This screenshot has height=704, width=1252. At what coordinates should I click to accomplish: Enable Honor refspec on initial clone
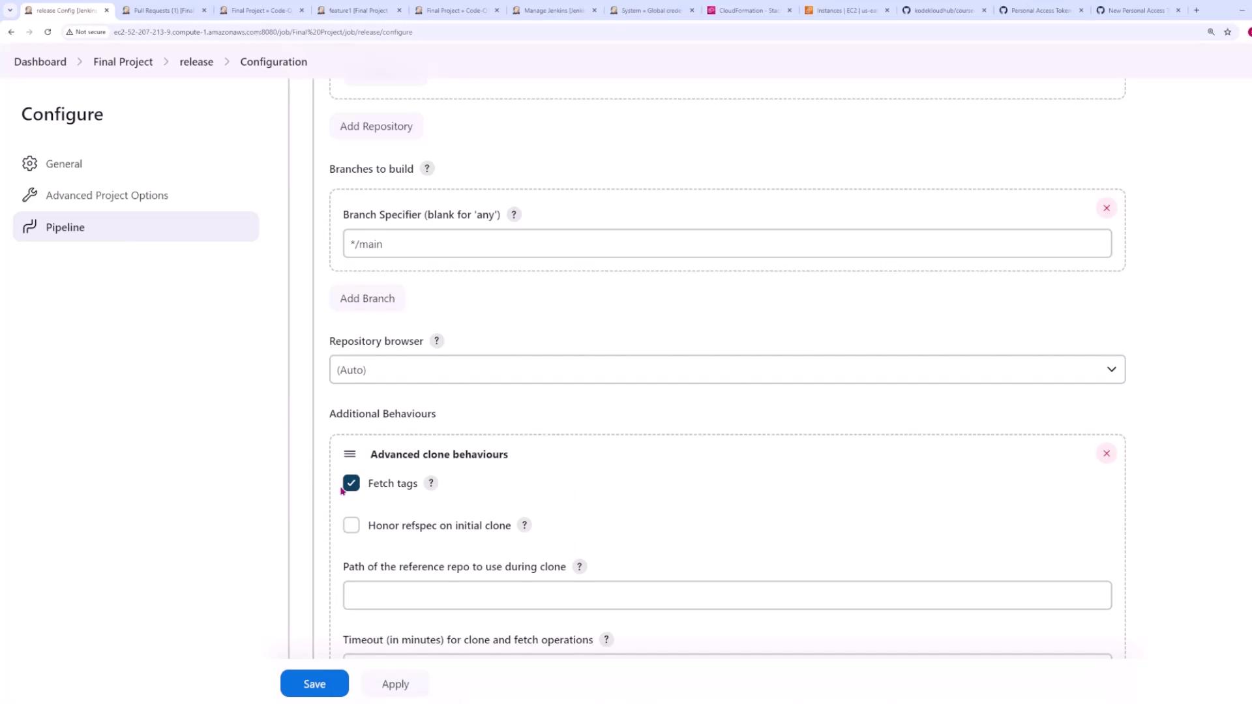pyautogui.click(x=351, y=525)
